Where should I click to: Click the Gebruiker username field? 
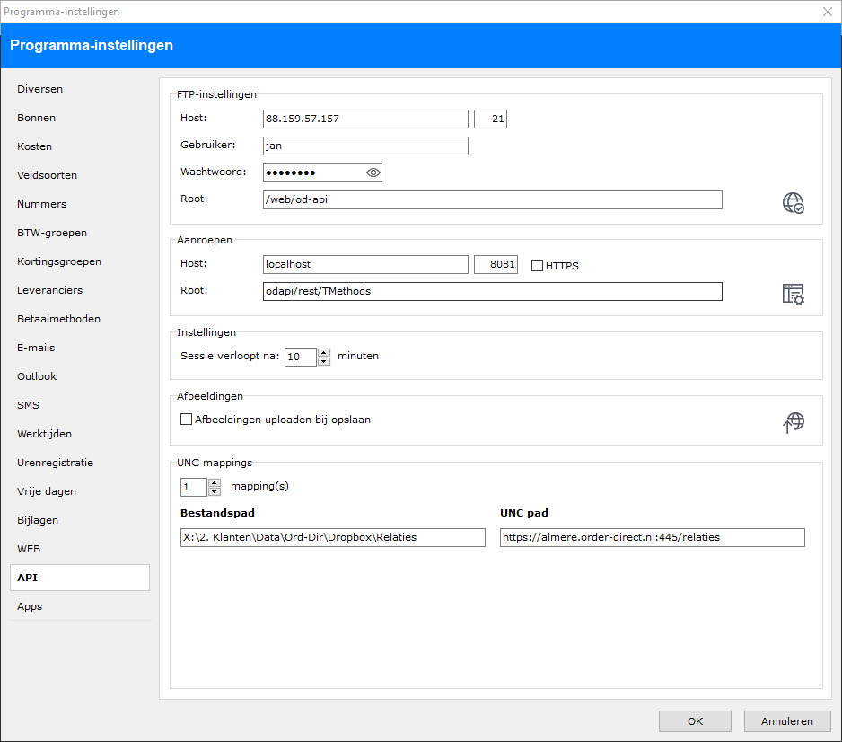click(365, 146)
